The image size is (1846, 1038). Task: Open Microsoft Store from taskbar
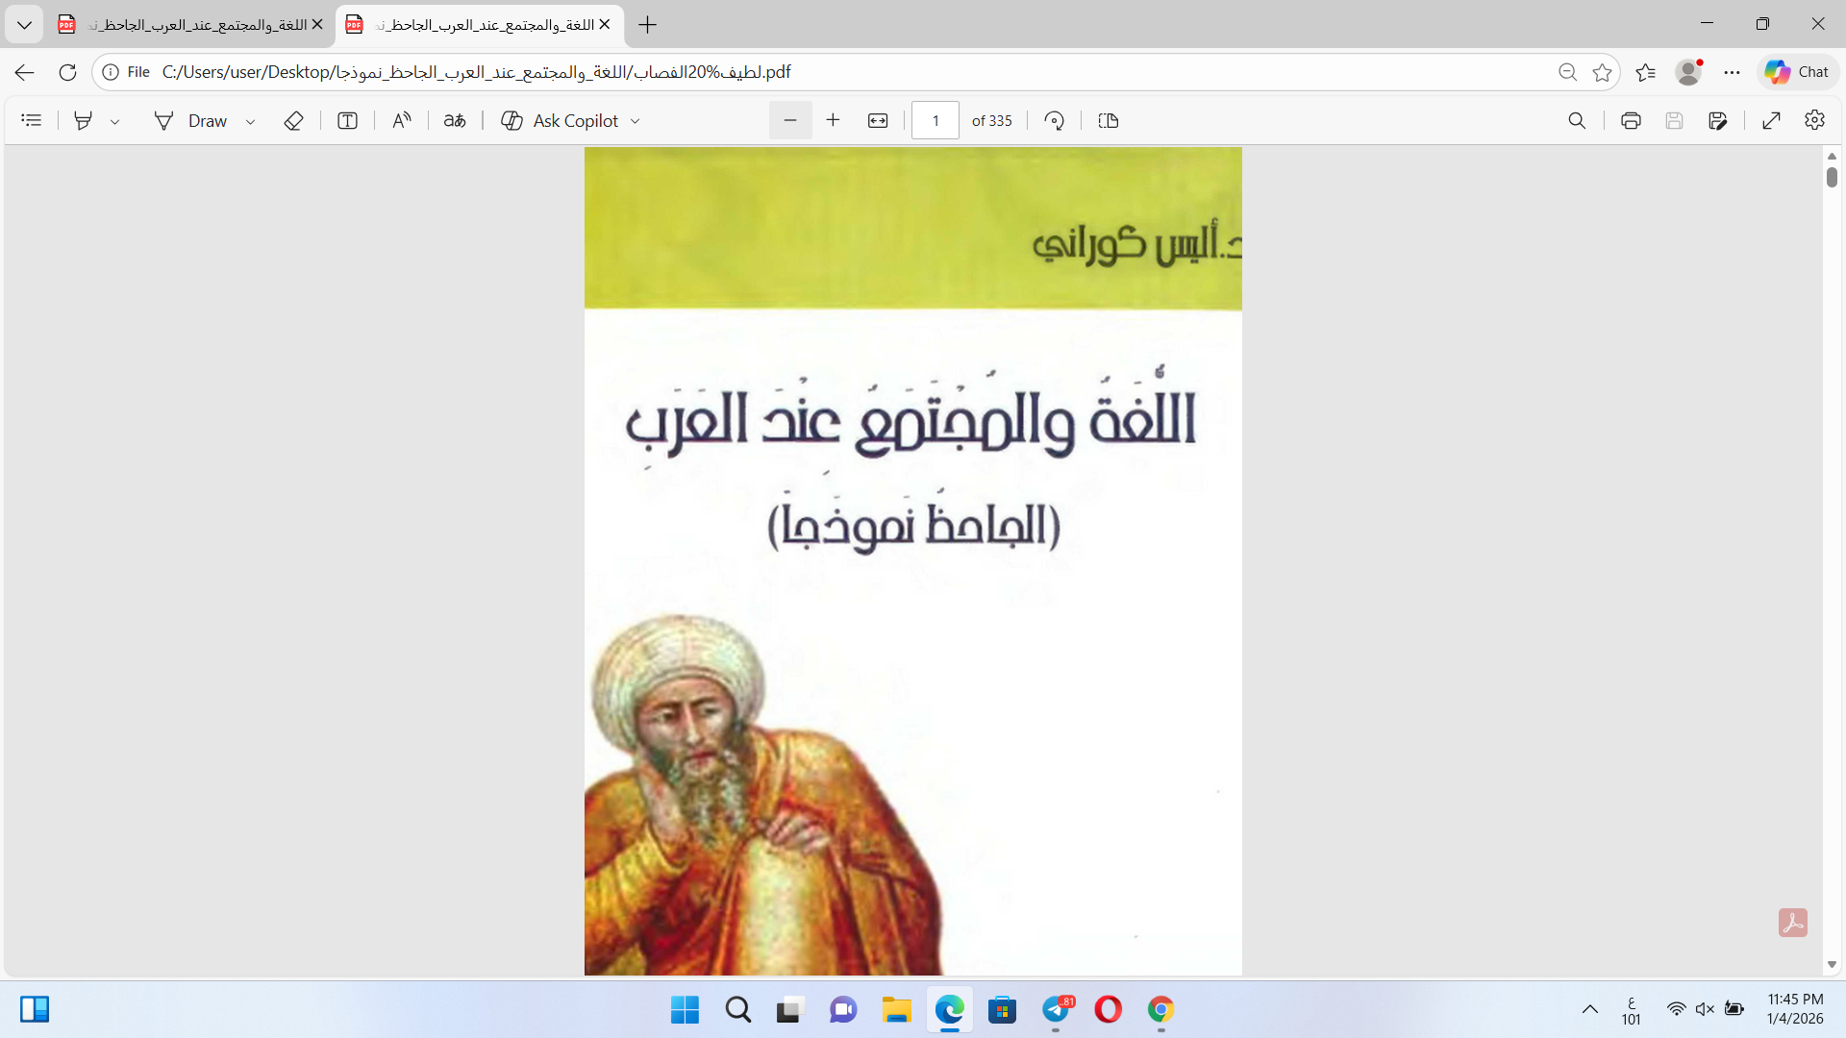[1003, 1010]
